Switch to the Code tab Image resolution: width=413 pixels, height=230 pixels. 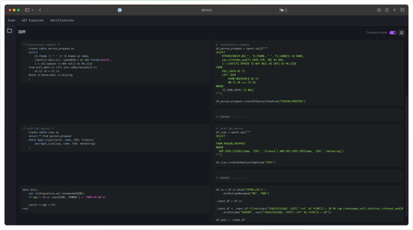[x=11, y=20]
